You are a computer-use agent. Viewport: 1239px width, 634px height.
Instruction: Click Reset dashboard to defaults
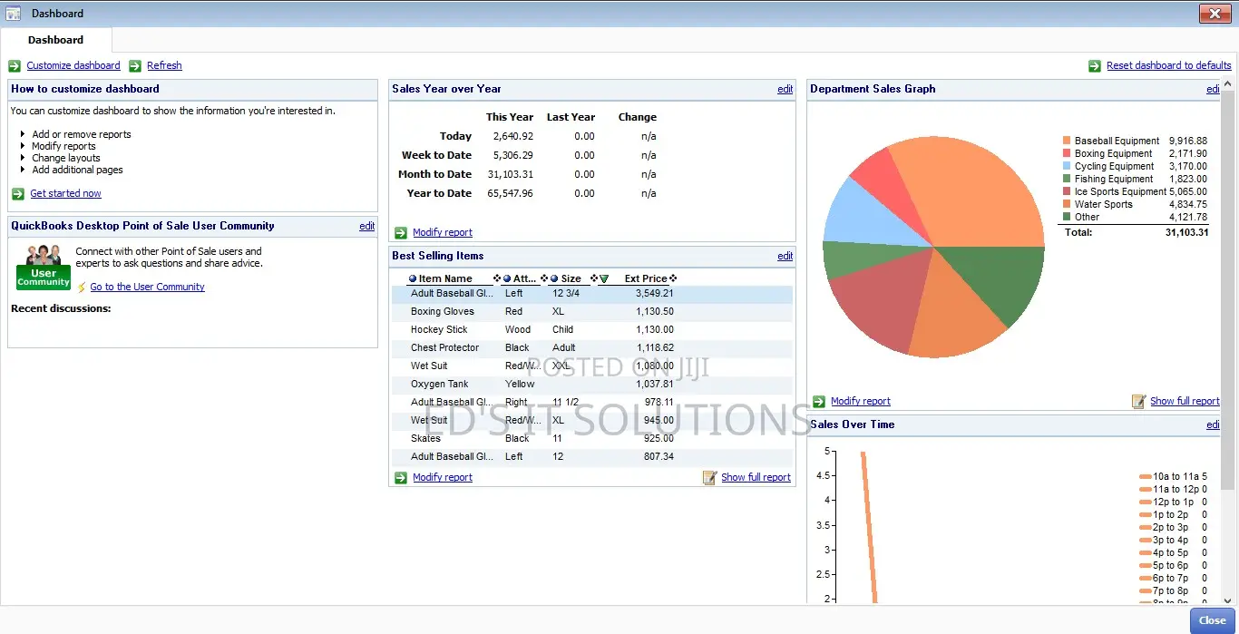[x=1169, y=65]
